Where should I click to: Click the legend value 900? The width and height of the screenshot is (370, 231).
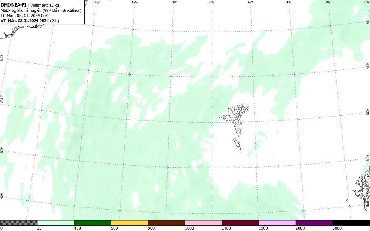click(x=151, y=228)
